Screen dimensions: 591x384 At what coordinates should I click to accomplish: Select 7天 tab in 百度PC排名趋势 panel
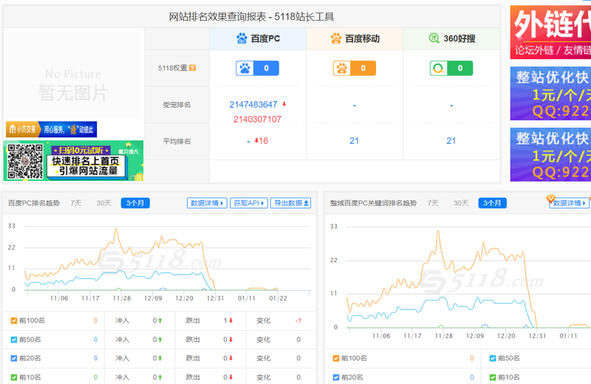pos(76,203)
